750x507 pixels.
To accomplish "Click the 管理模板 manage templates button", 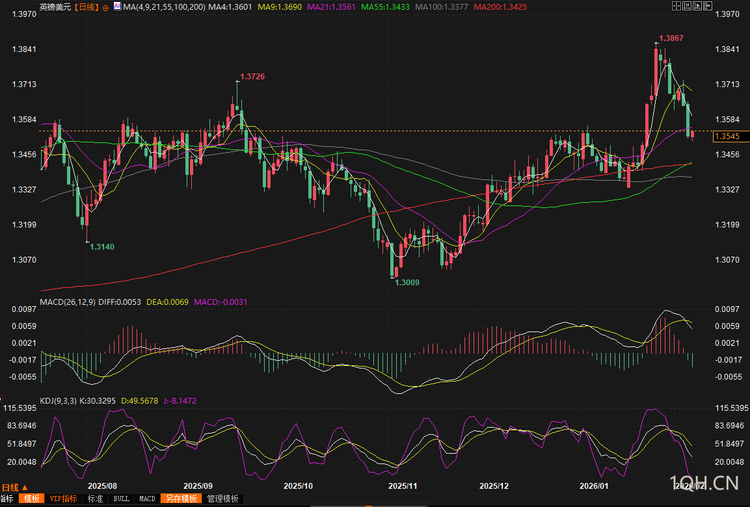I will [x=222, y=499].
